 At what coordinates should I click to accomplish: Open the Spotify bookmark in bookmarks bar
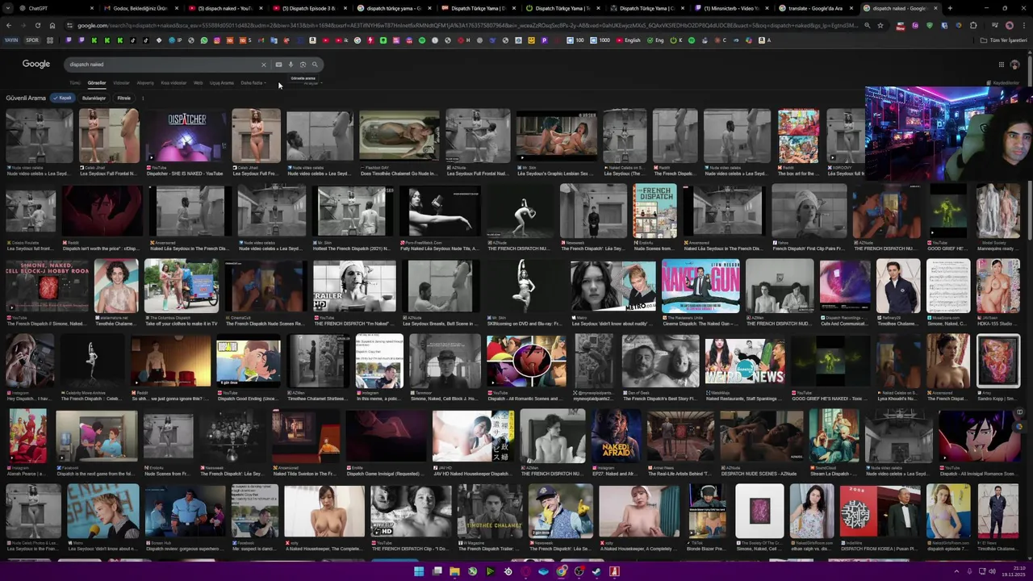pyautogui.click(x=422, y=40)
